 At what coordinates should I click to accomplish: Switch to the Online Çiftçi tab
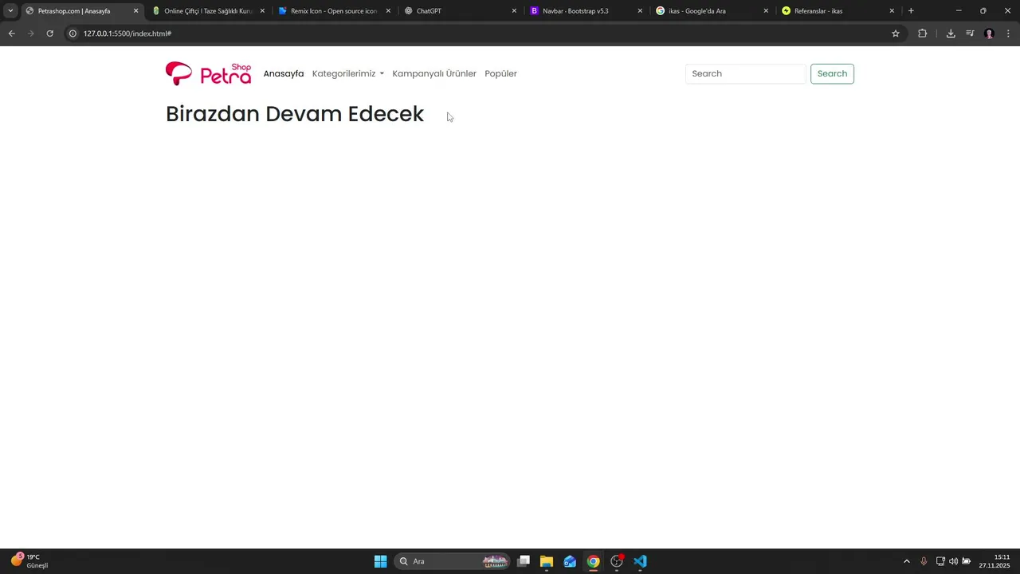[208, 11]
